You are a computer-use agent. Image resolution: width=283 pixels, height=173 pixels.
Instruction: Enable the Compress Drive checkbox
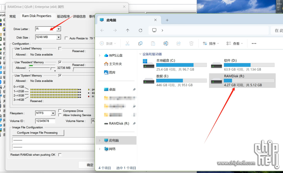(60, 111)
